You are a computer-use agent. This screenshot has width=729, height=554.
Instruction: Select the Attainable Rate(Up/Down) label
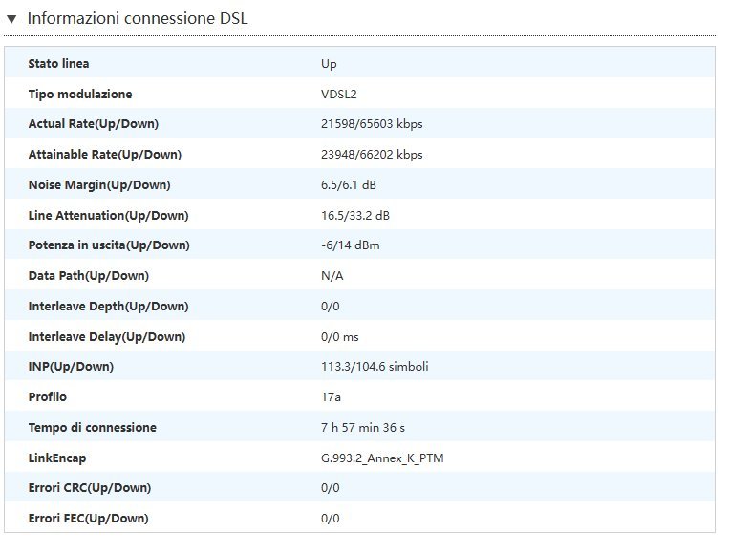coord(105,155)
